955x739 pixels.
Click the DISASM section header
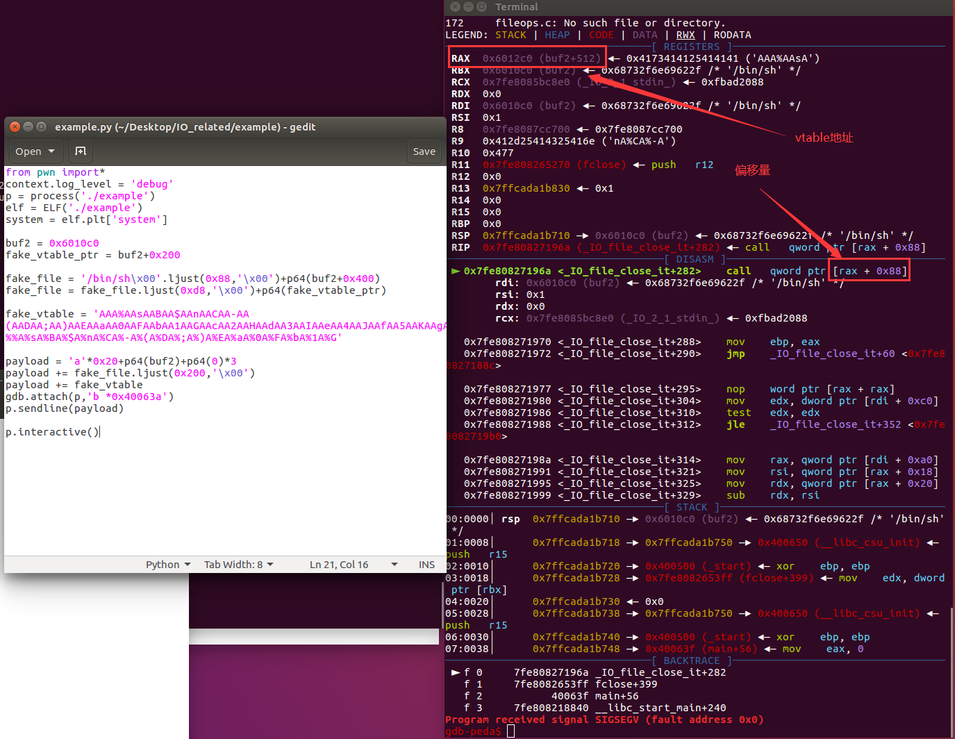pyautogui.click(x=695, y=259)
